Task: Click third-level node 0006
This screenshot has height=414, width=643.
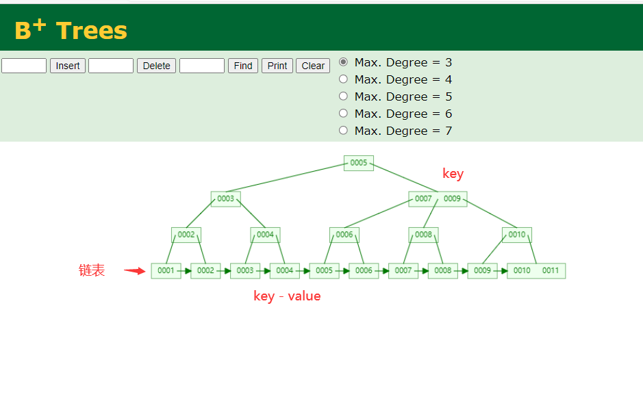Action: [344, 235]
